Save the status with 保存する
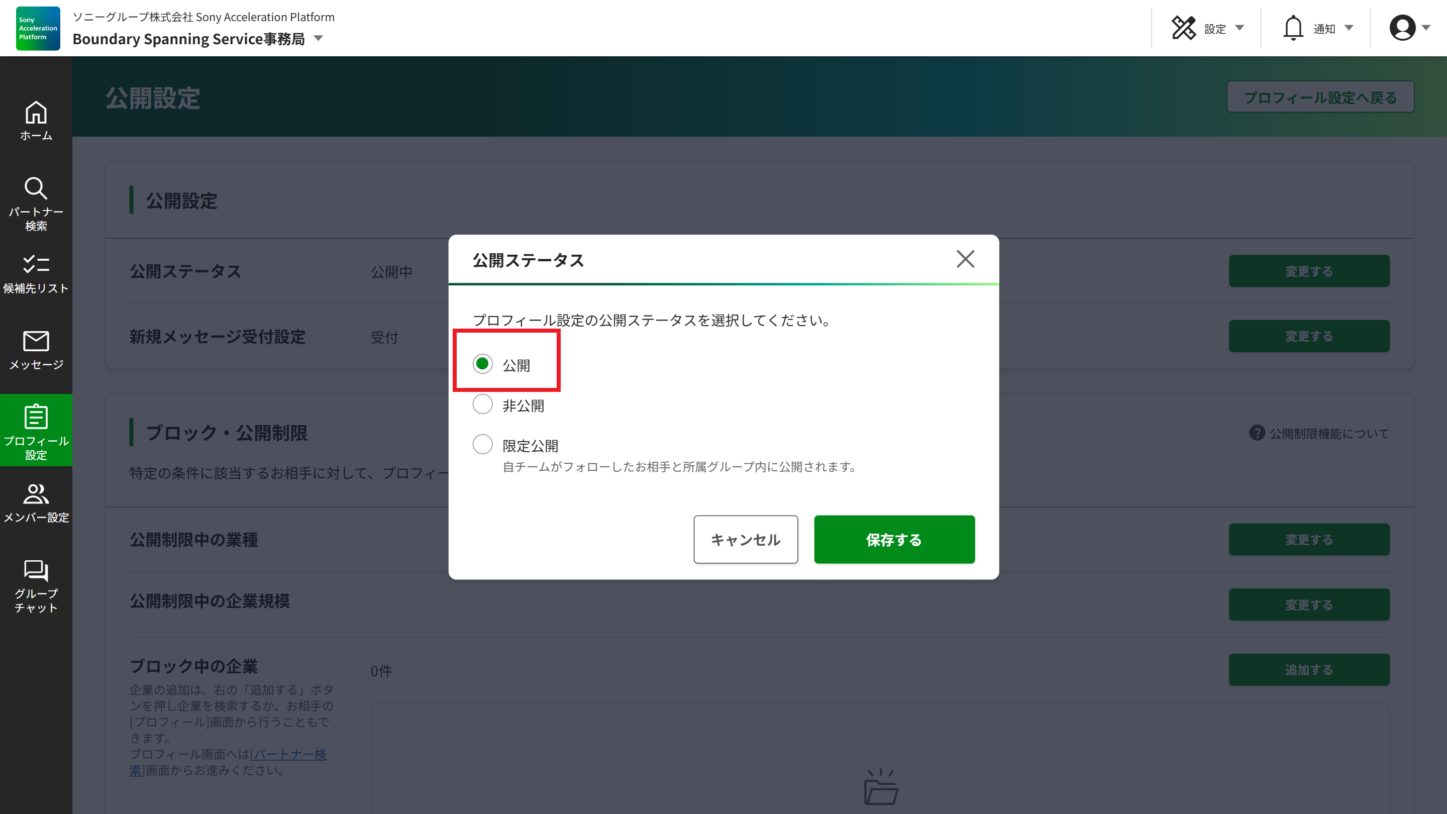The height and width of the screenshot is (814, 1447). coord(894,539)
